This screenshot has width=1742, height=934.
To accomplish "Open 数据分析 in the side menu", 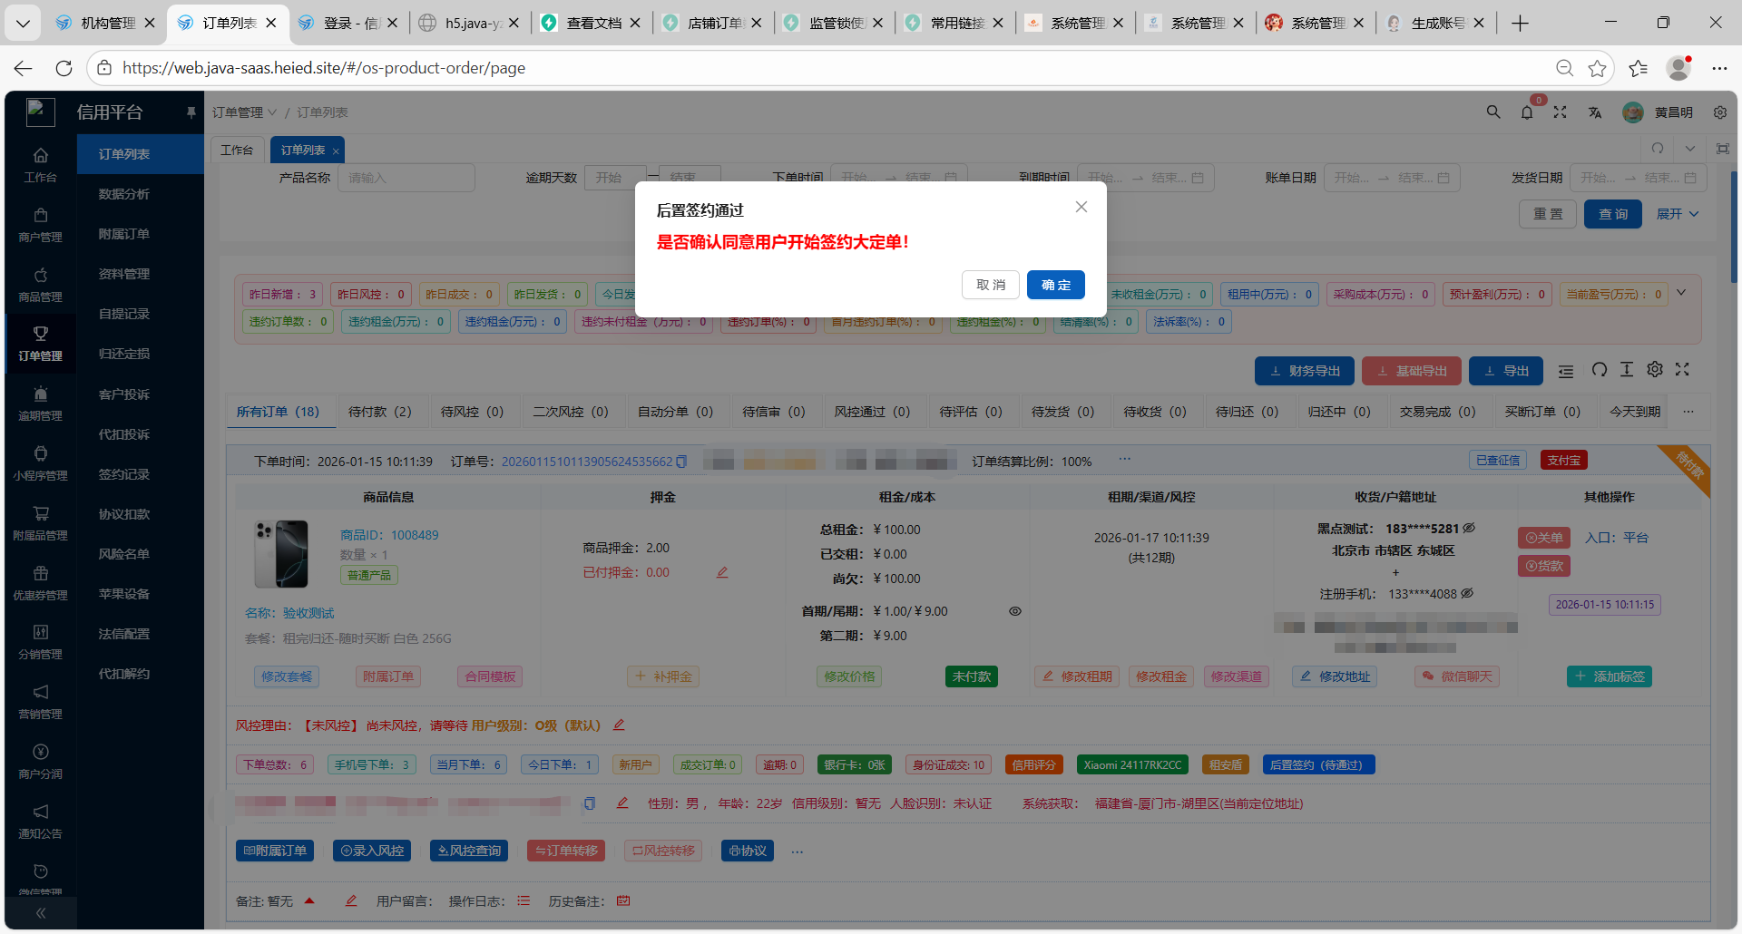I will pos(124,194).
